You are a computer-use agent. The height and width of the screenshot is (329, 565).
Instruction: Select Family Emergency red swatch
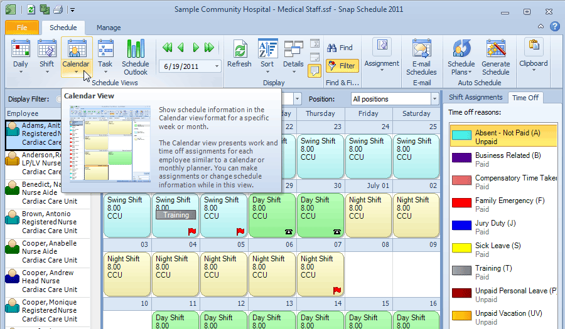461,203
